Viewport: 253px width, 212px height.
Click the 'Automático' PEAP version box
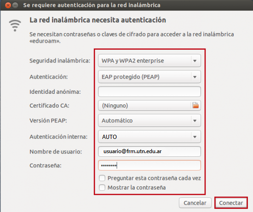pos(149,120)
